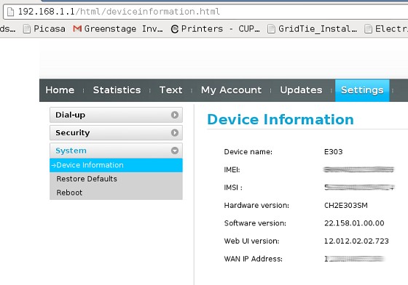Screen dimensions: 408x285
Task: Switch to the Statistics tab
Action: click(x=117, y=90)
